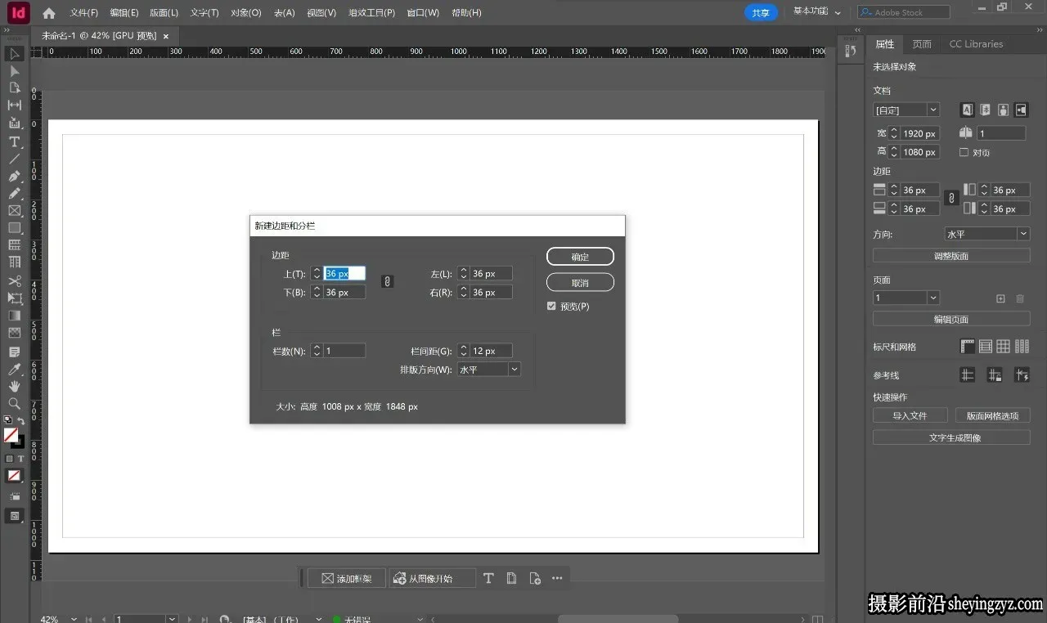Open the [自定] document preset dropdown
1047x623 pixels.
point(906,110)
